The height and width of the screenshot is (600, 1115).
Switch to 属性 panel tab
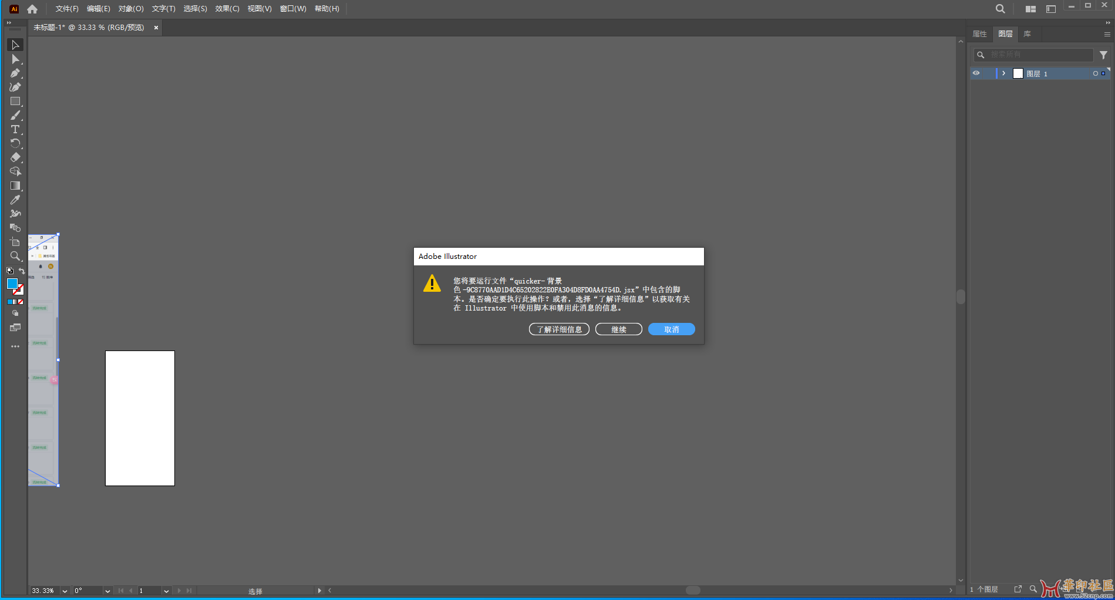(x=980, y=34)
